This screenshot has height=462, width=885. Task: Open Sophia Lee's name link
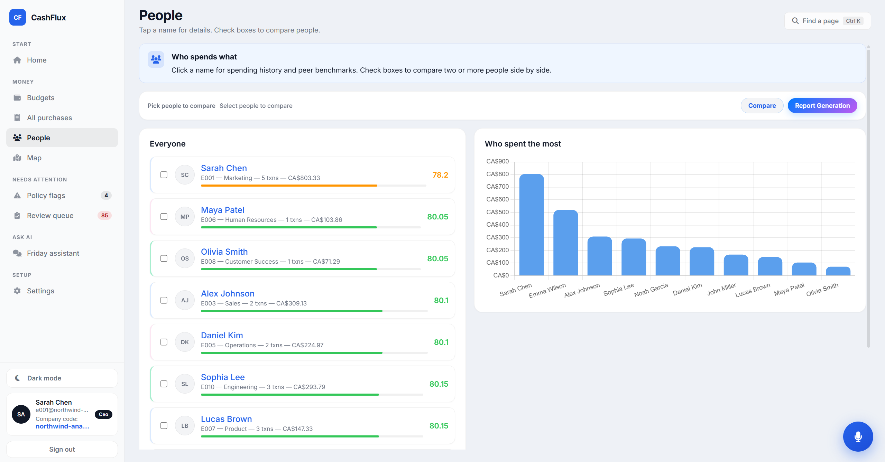(223, 377)
